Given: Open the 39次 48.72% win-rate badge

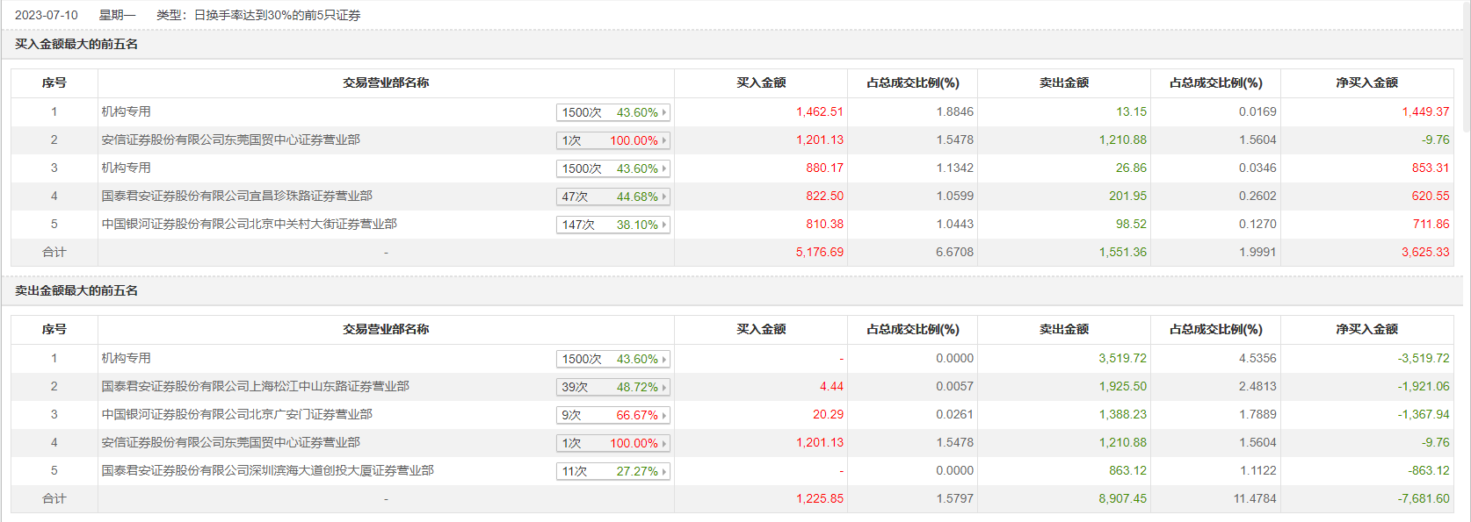Looking at the screenshot, I should coord(612,387).
